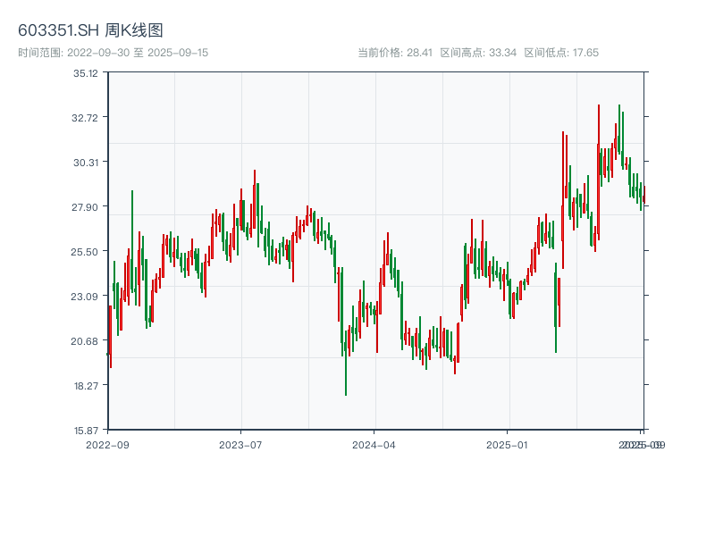Image resolution: width=715 pixels, height=536 pixels.
Task: Click the chart title 603351.SH 周K线图
Action: (90, 30)
